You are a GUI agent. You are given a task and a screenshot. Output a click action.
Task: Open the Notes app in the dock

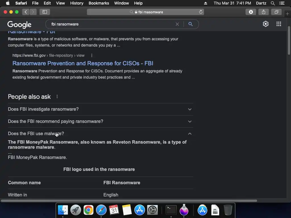click(x=127, y=210)
